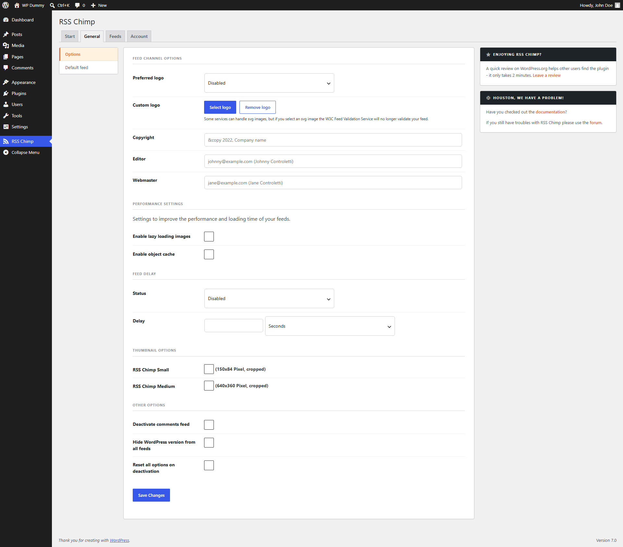The height and width of the screenshot is (547, 623).
Task: Open the Preferred logo dropdown
Action: [x=269, y=83]
